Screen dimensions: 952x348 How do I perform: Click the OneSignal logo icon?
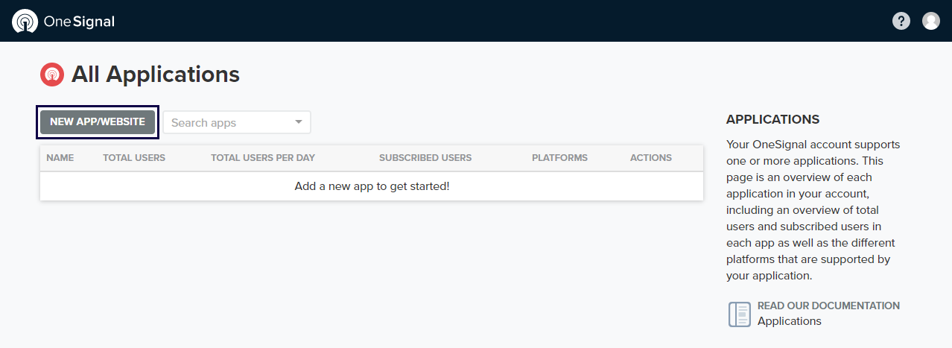(25, 21)
